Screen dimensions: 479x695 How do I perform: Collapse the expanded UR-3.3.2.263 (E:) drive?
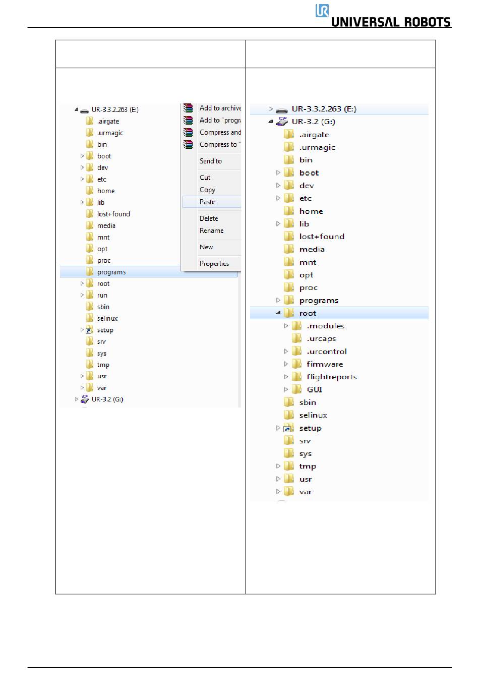click(77, 109)
